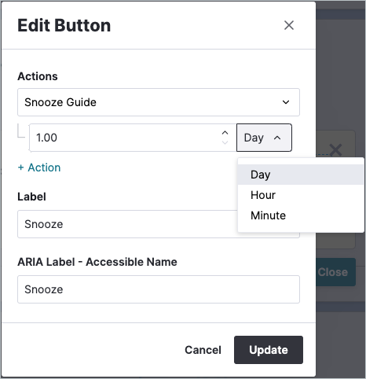Click the up chevron beside Day
Image resolution: width=366 pixels, height=379 pixels.
[x=277, y=138]
